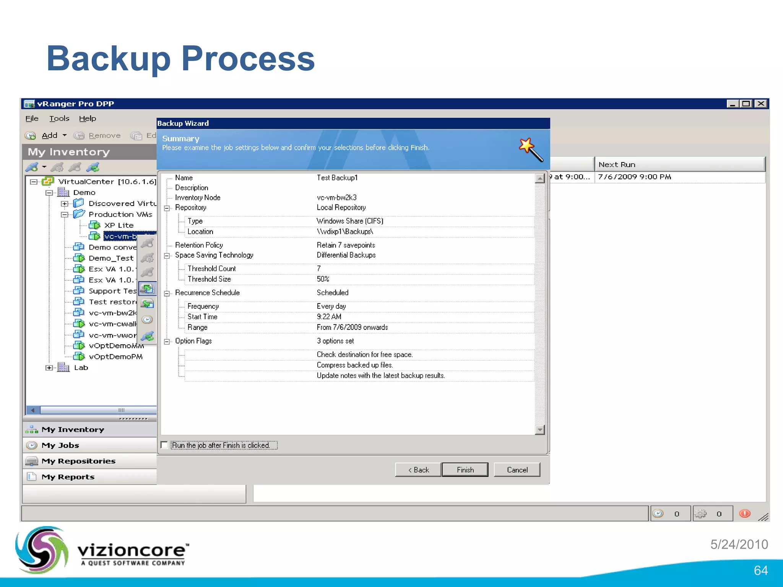The height and width of the screenshot is (587, 783).
Task: Cancel the Backup Wizard
Action: tap(517, 470)
